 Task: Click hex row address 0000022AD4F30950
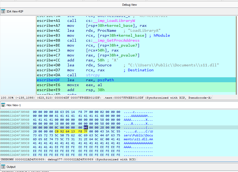click(15, 116)
